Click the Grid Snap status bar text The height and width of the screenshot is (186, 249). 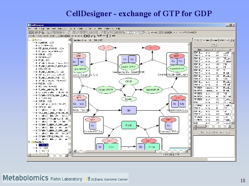[x=172, y=155]
